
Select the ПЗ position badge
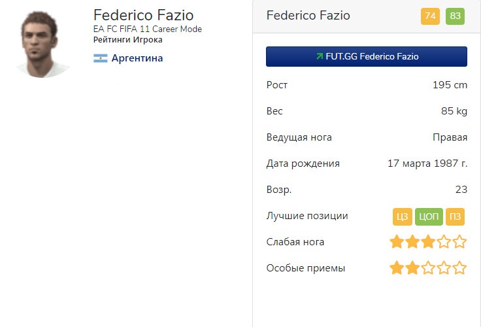tap(455, 216)
